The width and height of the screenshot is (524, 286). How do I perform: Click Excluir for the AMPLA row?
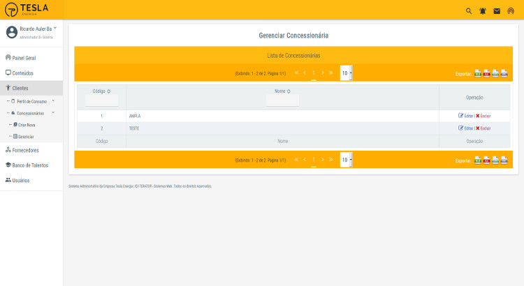pyautogui.click(x=483, y=116)
